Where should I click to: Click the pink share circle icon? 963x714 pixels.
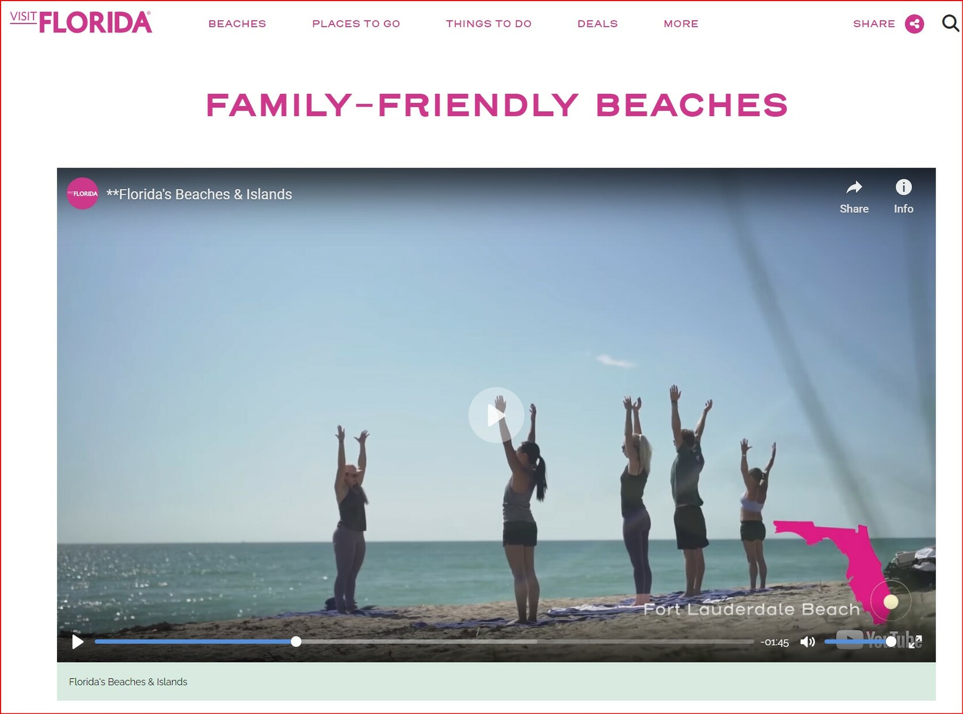tap(914, 24)
